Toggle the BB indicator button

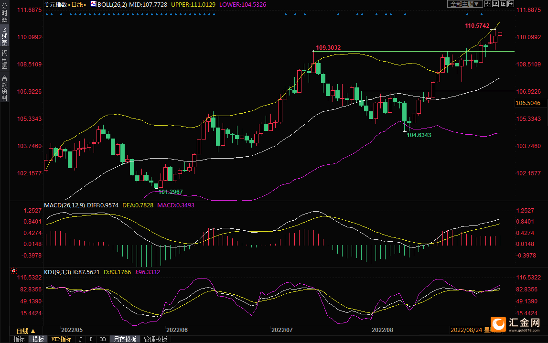[x=102, y=339]
